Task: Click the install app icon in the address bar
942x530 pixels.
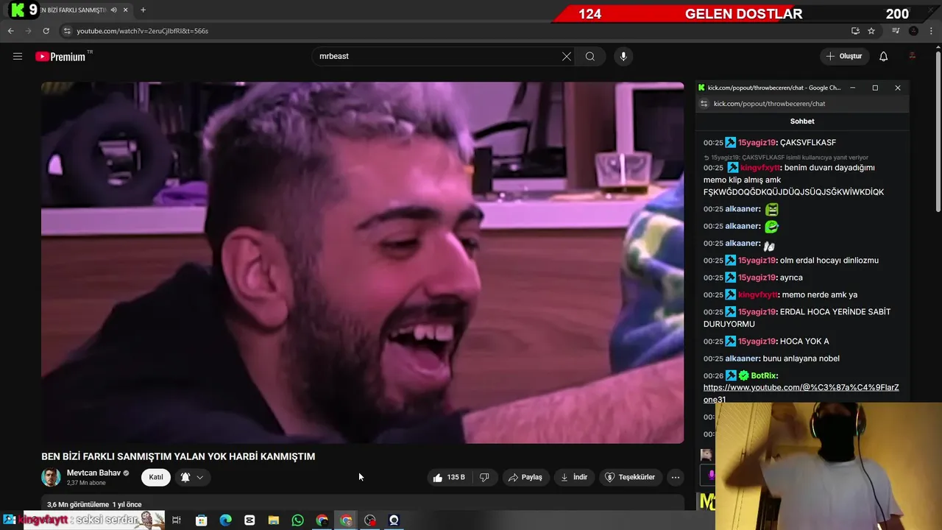Action: tap(855, 31)
